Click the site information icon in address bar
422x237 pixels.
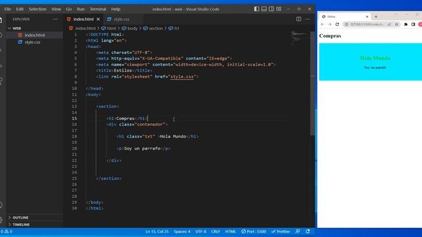pyautogui.click(x=347, y=24)
